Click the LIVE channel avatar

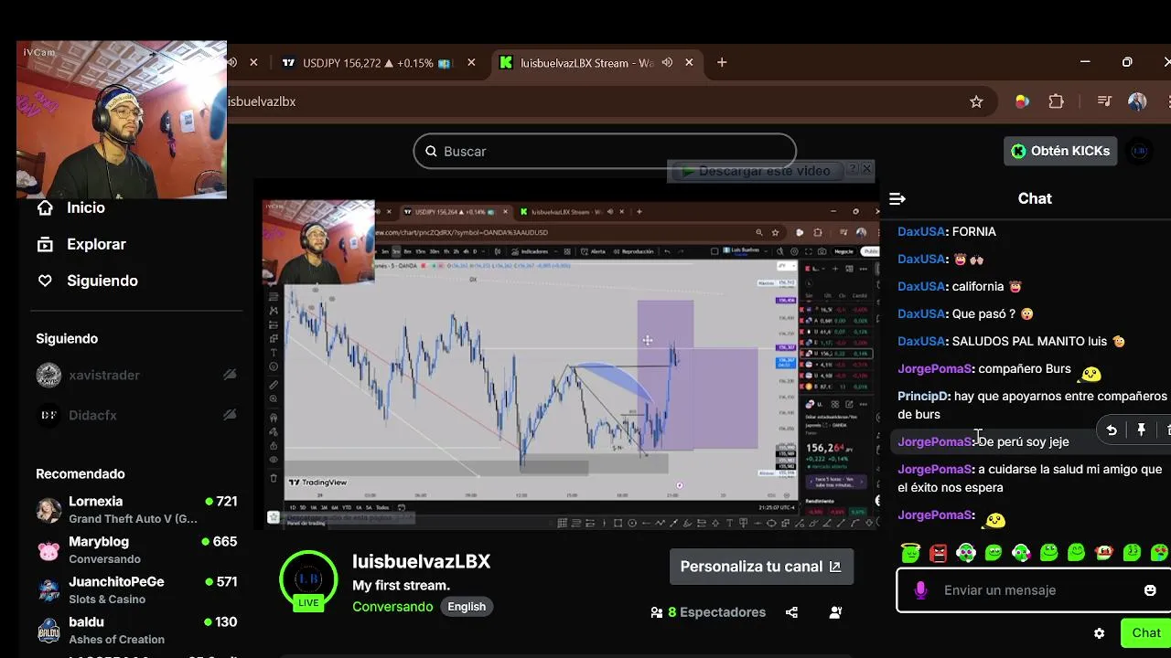pos(308,580)
